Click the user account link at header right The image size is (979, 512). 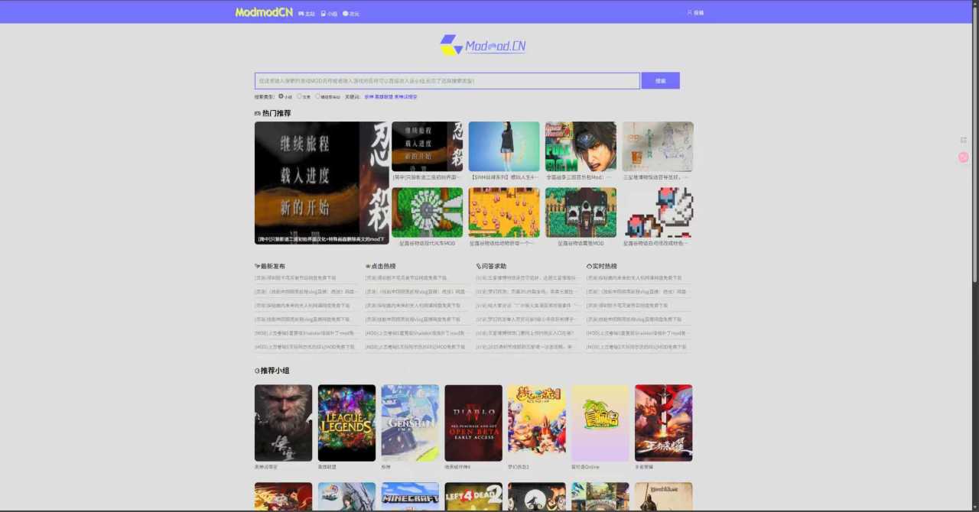695,13
